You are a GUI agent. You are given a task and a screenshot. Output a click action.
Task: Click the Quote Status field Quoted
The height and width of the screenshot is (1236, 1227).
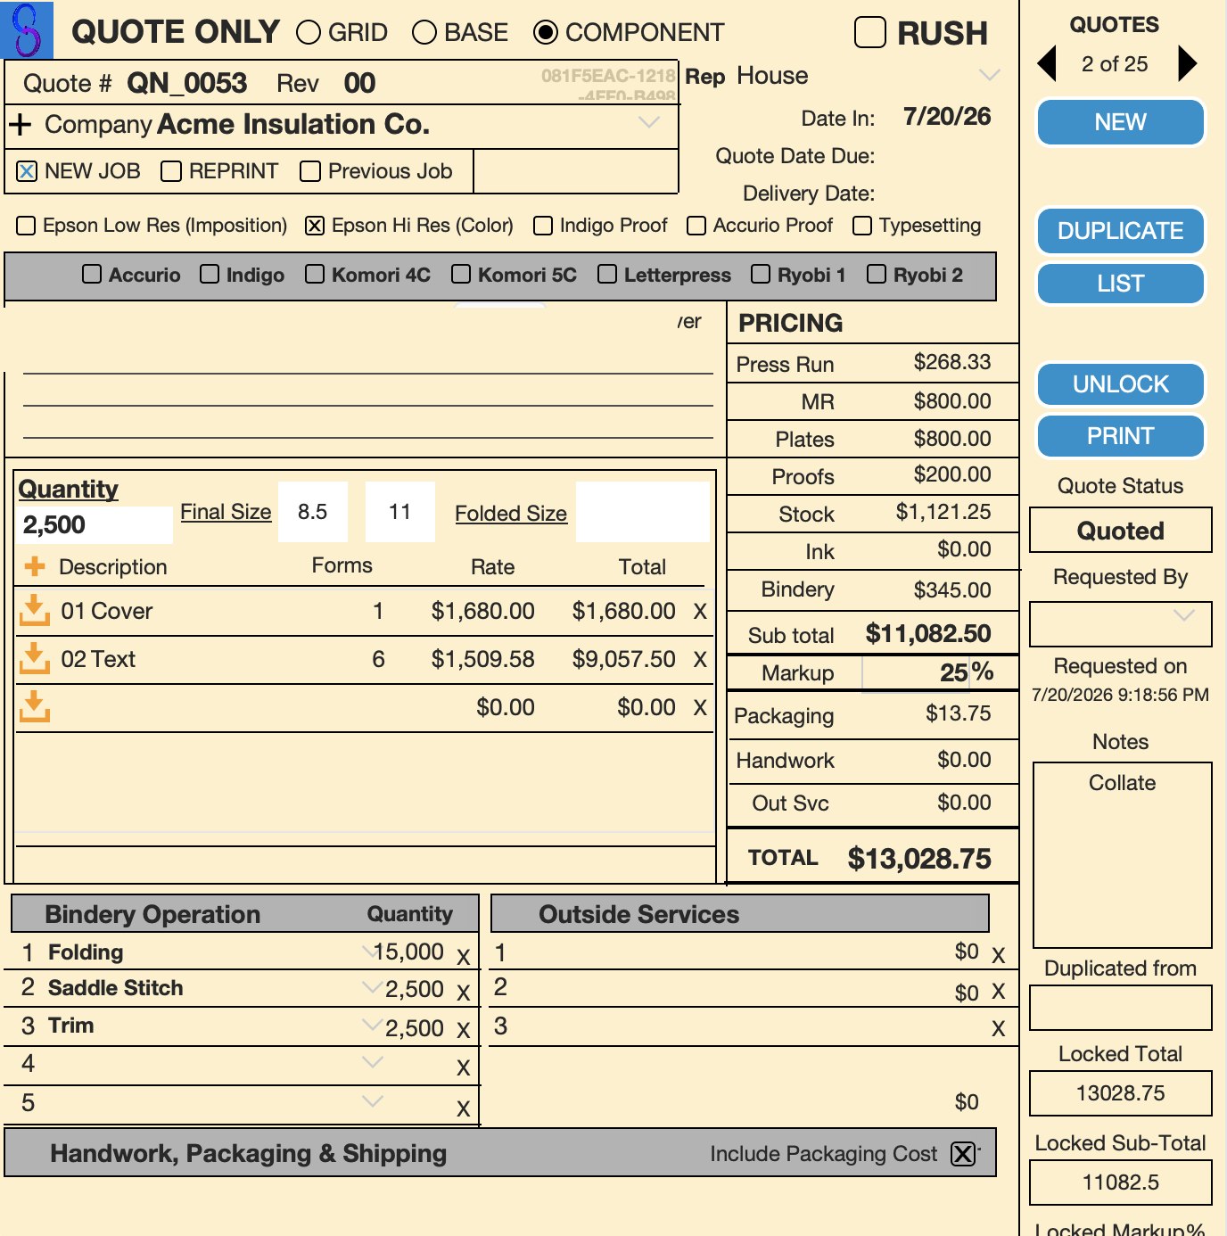[1120, 531]
